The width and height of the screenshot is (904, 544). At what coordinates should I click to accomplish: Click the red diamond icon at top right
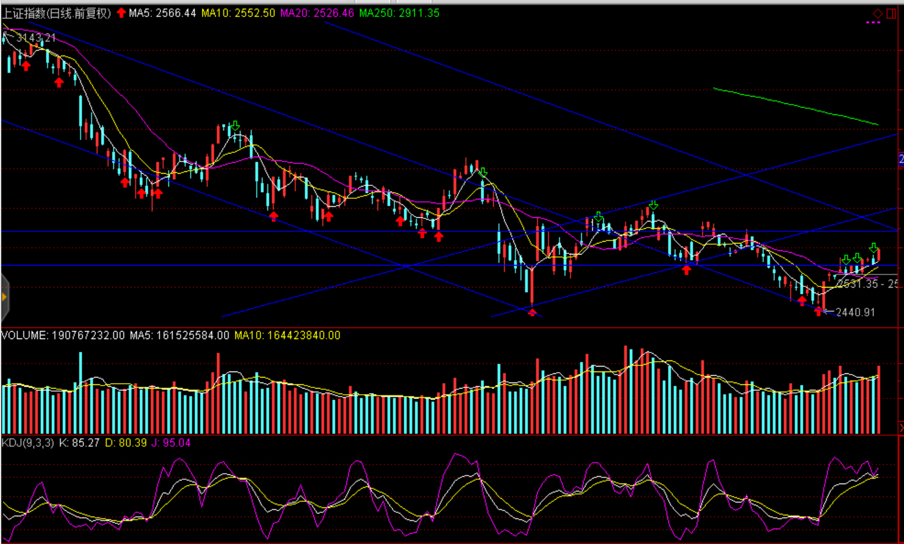coord(878,13)
